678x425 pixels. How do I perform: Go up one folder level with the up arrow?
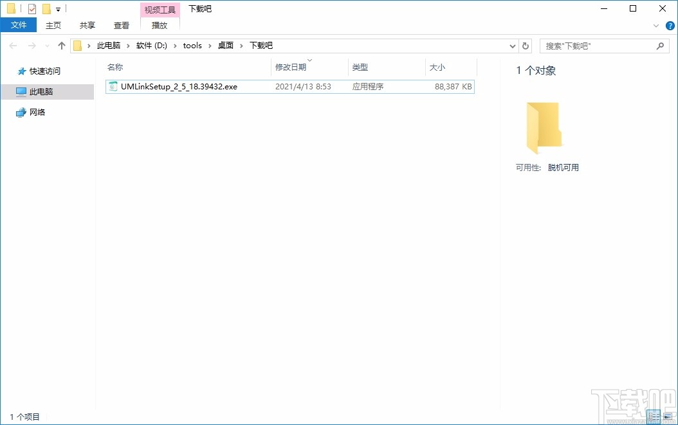(x=61, y=45)
